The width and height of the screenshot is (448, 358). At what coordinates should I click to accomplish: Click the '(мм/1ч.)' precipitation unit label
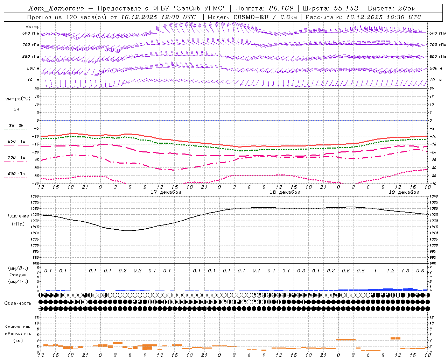pos(18,281)
